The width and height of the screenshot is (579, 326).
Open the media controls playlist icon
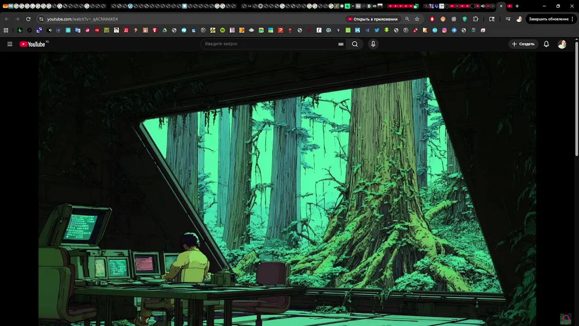[x=508, y=19]
